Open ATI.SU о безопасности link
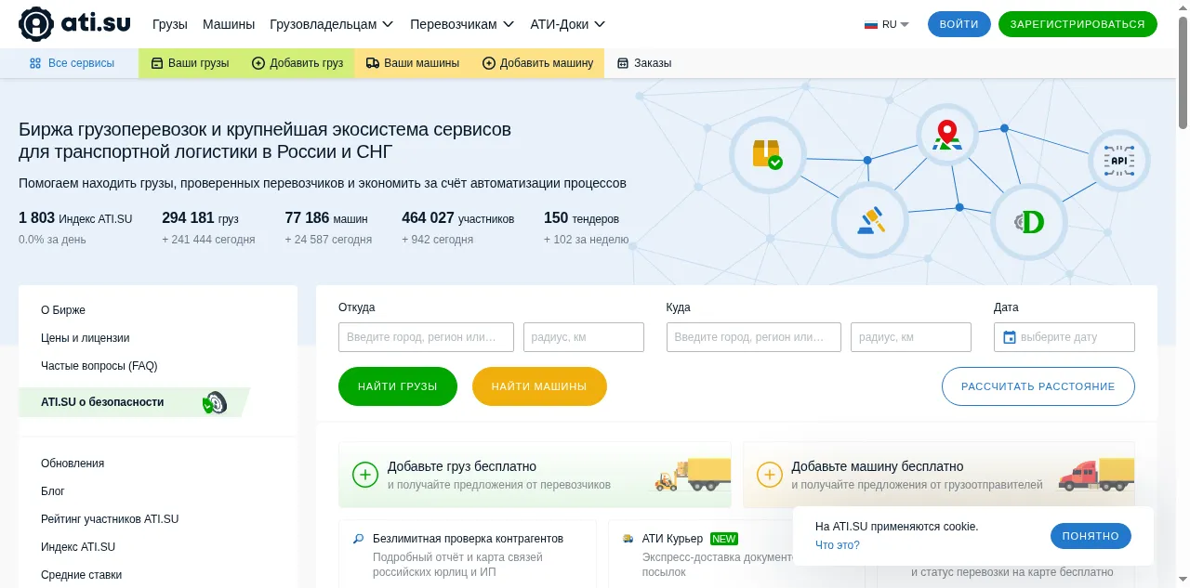Viewport: 1190px width, 588px height. tap(102, 402)
